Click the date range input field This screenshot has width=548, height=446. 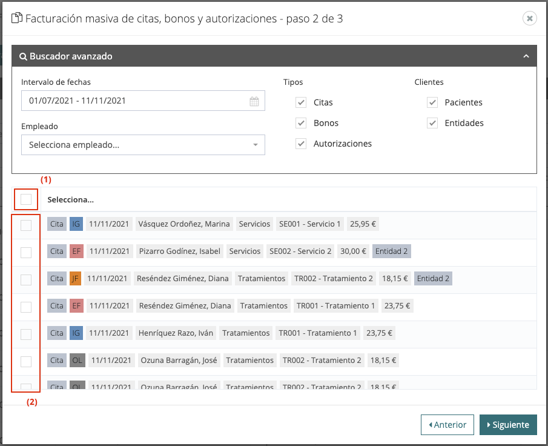coord(133,101)
